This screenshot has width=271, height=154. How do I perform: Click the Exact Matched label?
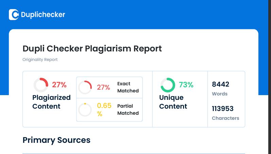[128, 87]
